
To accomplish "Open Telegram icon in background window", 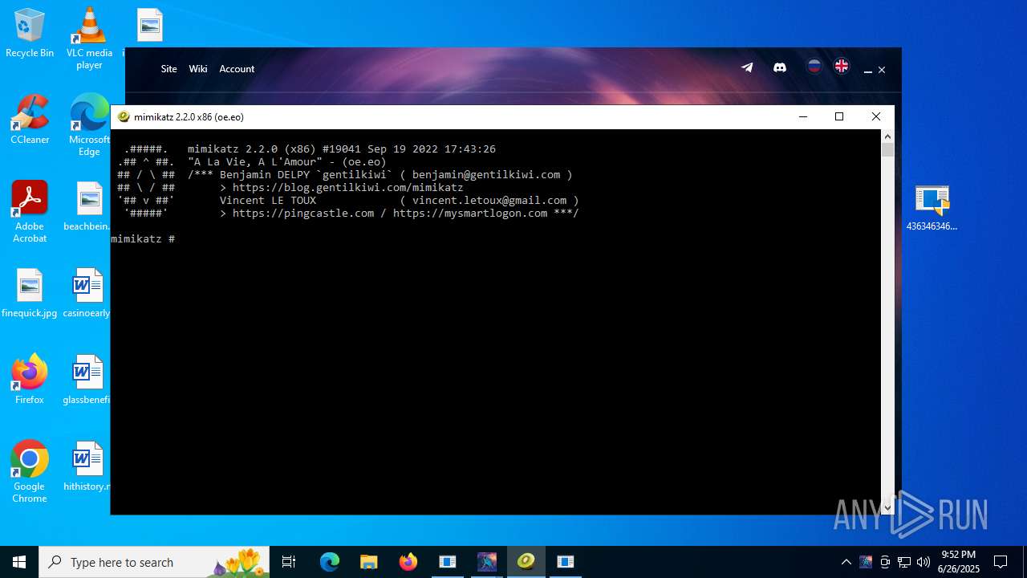I will [747, 67].
